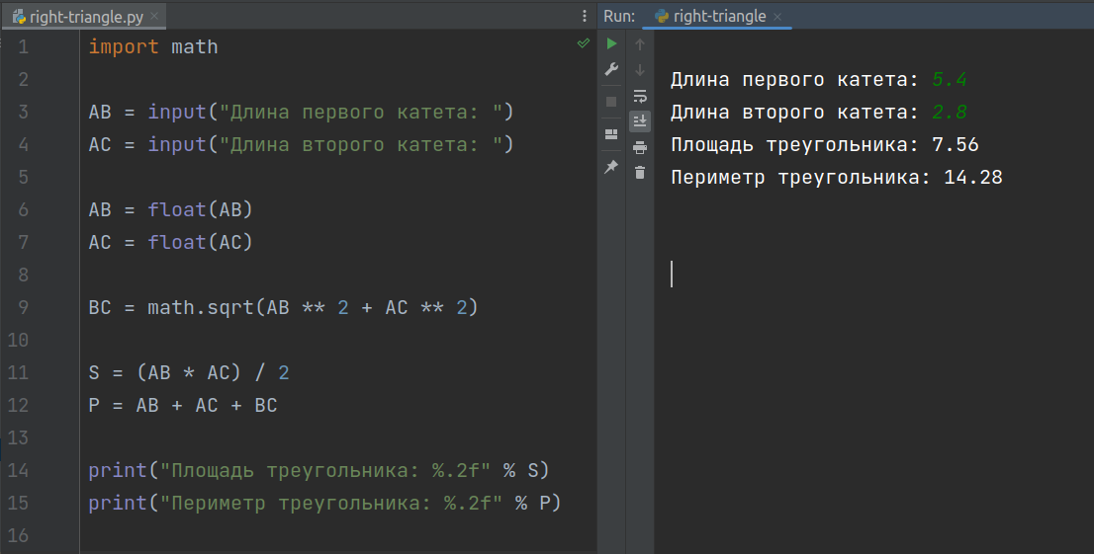Image resolution: width=1094 pixels, height=554 pixels.
Task: Click line number 1 in gutter
Action: tap(24, 46)
